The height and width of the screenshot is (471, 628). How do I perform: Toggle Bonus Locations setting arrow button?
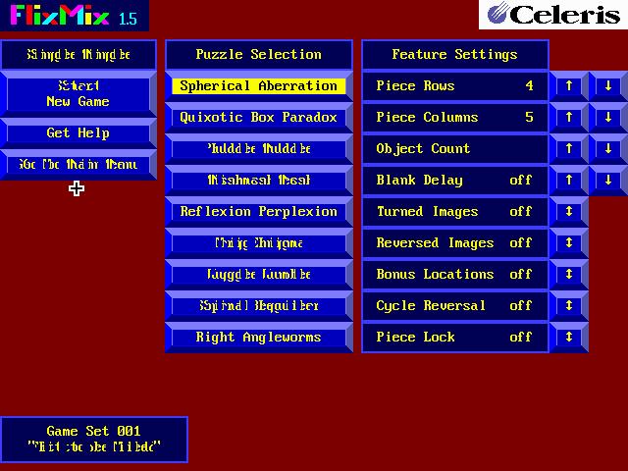pyautogui.click(x=569, y=274)
